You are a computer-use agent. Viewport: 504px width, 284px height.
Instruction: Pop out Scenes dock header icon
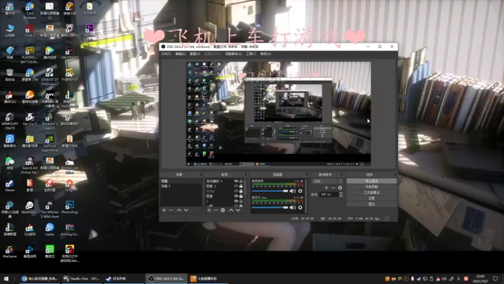point(200,175)
